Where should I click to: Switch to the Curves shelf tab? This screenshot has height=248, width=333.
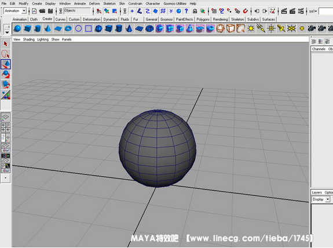61,19
